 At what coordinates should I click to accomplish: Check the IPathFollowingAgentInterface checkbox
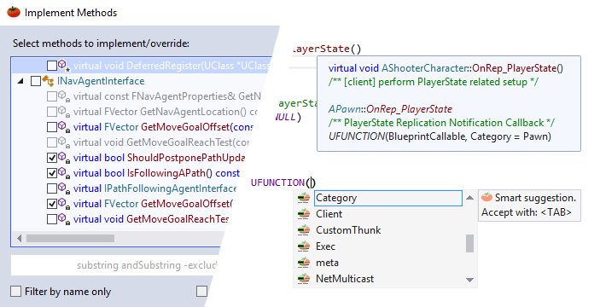click(x=52, y=188)
